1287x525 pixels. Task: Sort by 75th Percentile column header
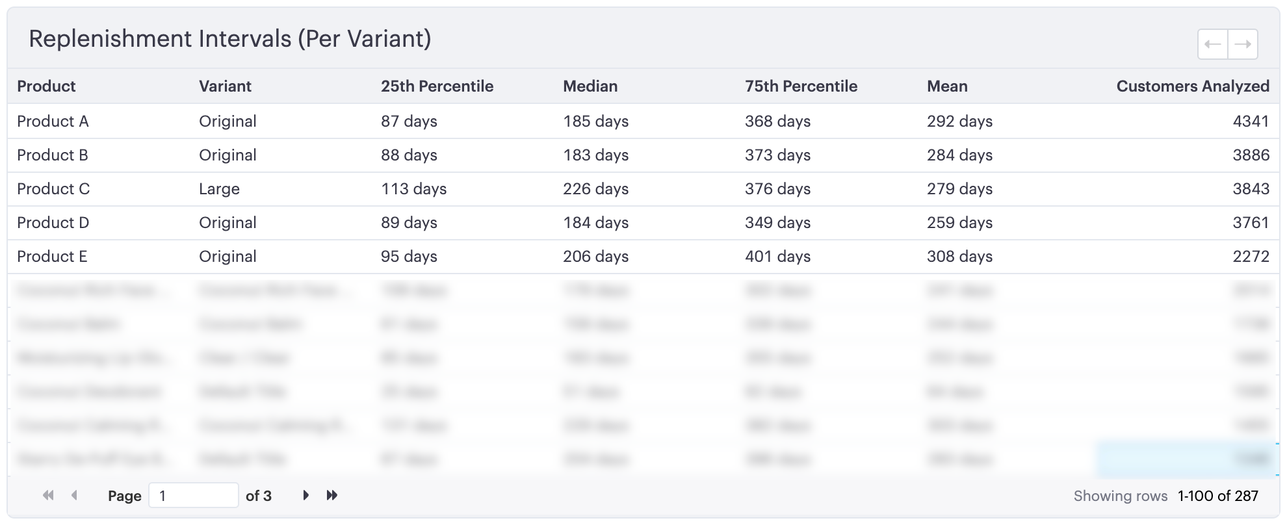coord(801,86)
